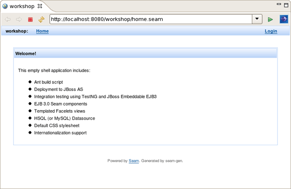291x189 pixels.
Task: Click the green Go arrow icon
Action: (x=270, y=19)
